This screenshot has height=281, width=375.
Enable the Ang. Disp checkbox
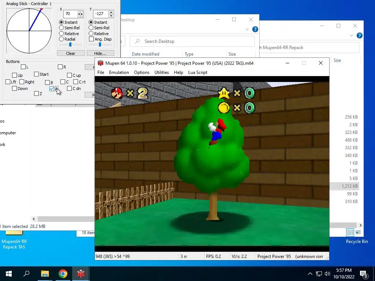(91, 39)
